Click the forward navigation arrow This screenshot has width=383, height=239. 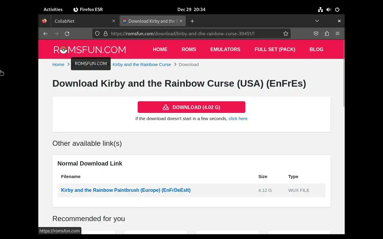[56, 33]
